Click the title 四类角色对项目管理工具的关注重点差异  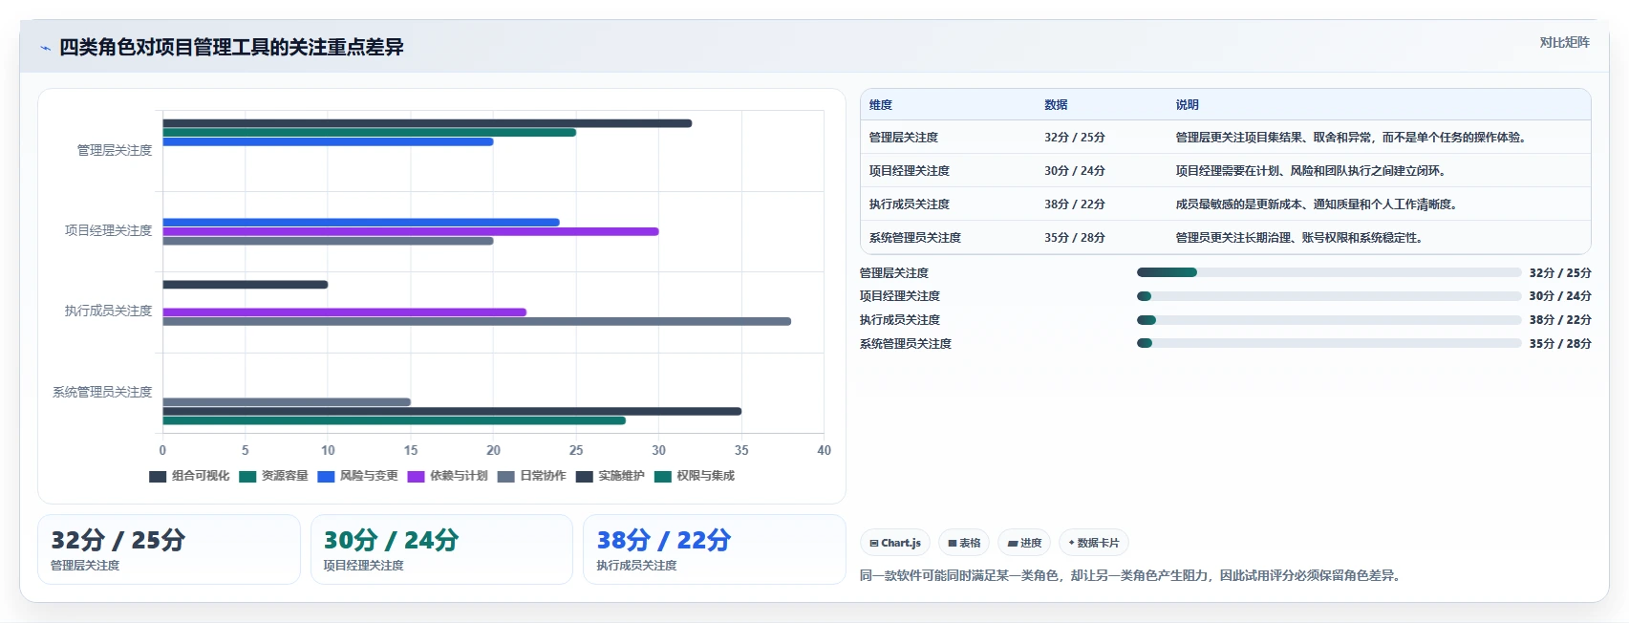point(231,47)
